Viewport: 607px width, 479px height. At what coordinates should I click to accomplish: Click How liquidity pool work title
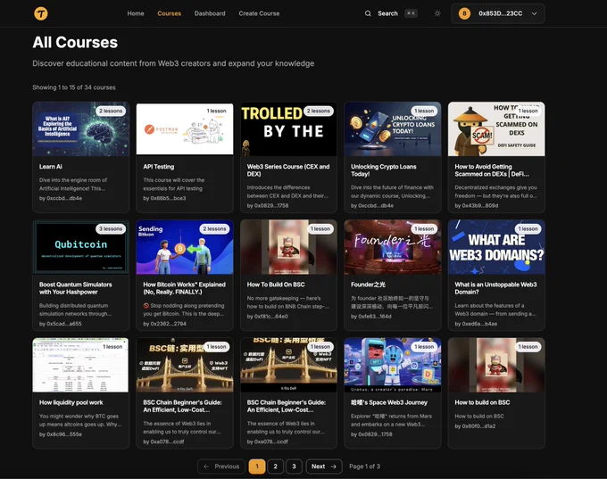[x=71, y=403]
